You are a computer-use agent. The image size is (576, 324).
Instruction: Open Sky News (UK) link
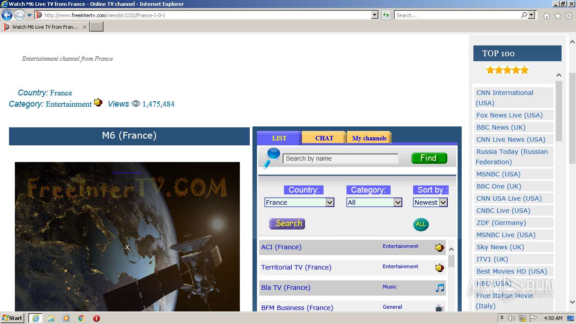pos(500,247)
